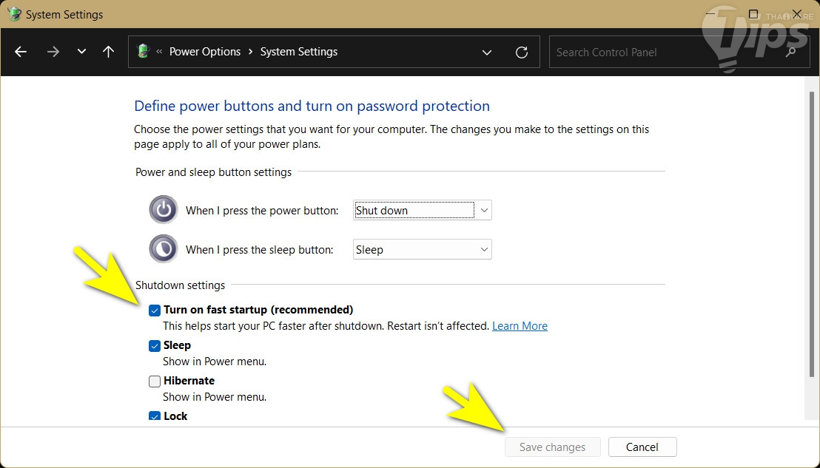Open the power button action dropdown

423,210
